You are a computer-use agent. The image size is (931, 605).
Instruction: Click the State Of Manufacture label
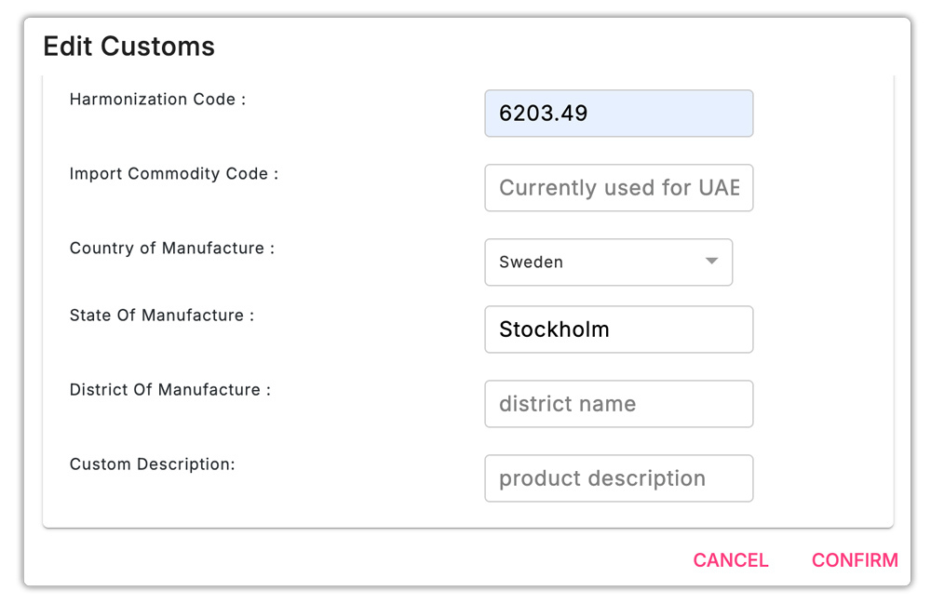(x=161, y=316)
